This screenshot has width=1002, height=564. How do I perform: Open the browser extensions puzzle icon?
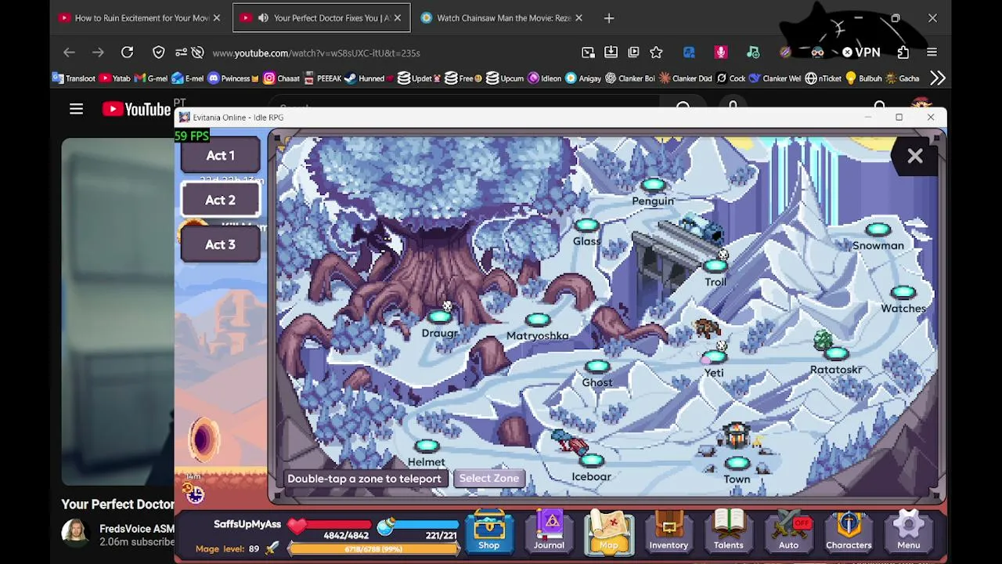click(903, 52)
